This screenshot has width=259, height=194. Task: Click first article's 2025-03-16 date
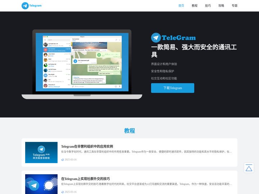pyautogui.click(x=71, y=160)
